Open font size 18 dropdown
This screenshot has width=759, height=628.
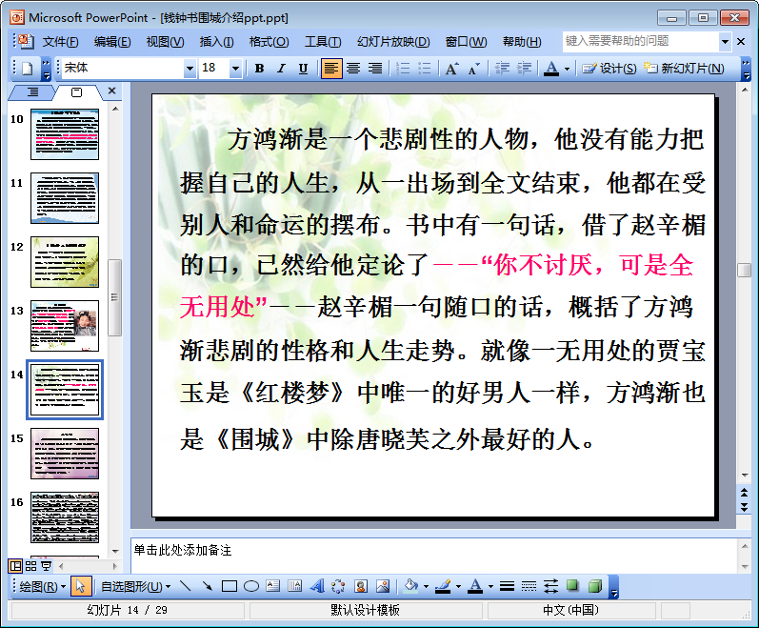tap(235, 69)
